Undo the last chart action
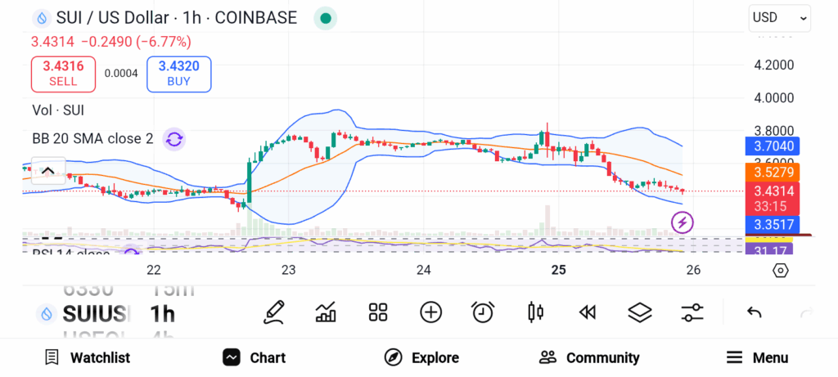Viewport: 838px width, 377px height. 755,312
